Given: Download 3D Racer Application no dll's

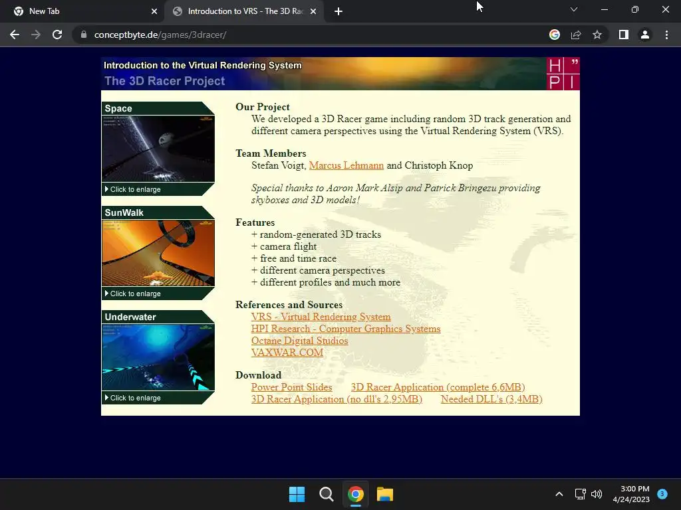Looking at the screenshot, I should (337, 399).
